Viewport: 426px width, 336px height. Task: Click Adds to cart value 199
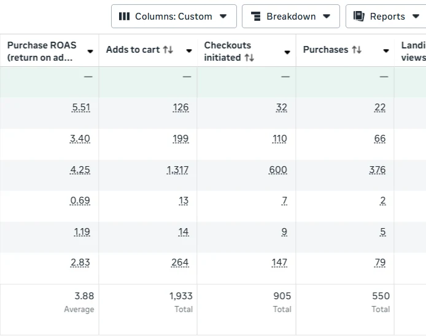pos(180,139)
